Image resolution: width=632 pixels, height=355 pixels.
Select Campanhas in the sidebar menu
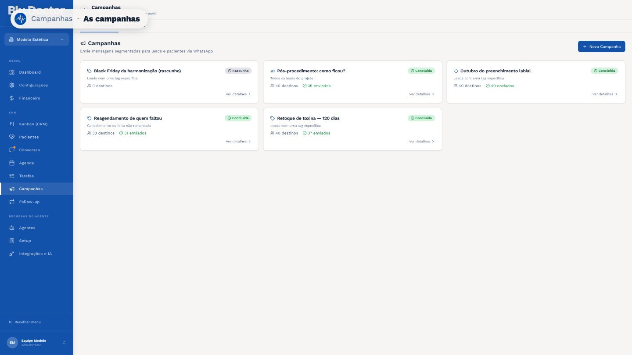pos(37,189)
